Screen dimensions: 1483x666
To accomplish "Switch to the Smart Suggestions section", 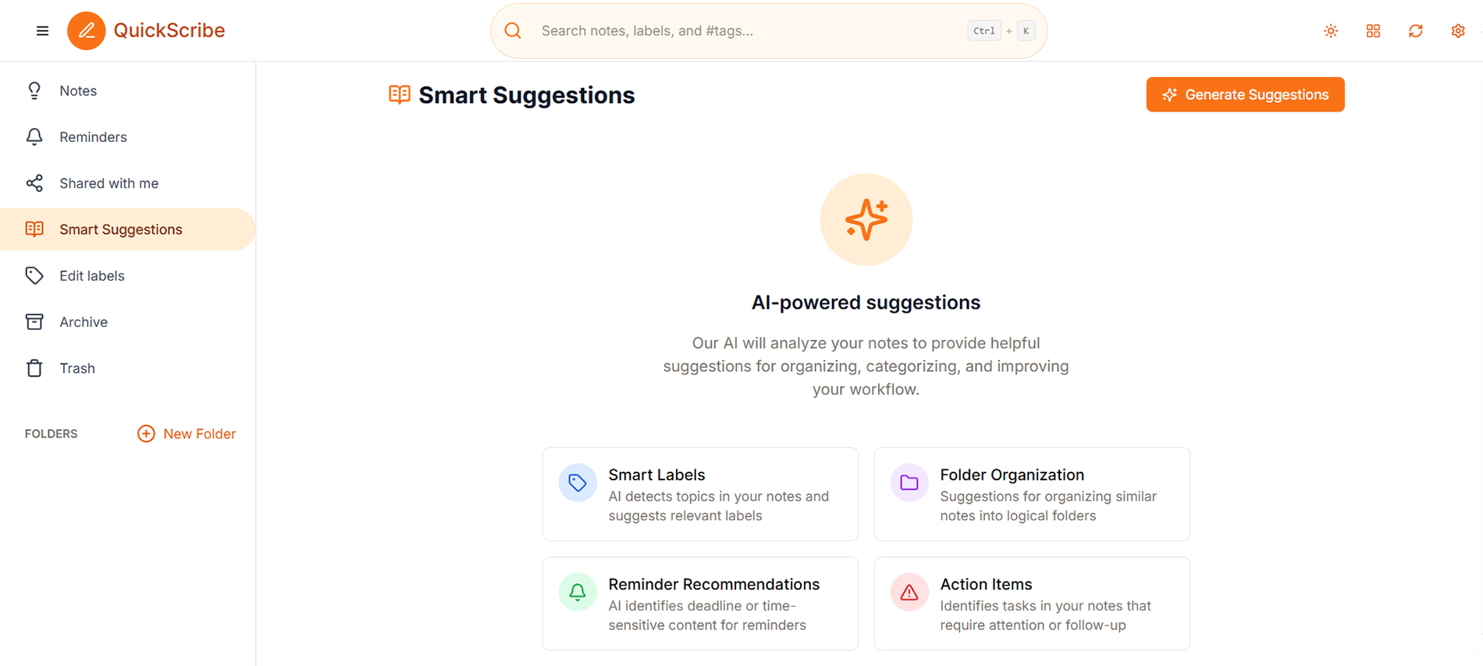I will 120,228.
